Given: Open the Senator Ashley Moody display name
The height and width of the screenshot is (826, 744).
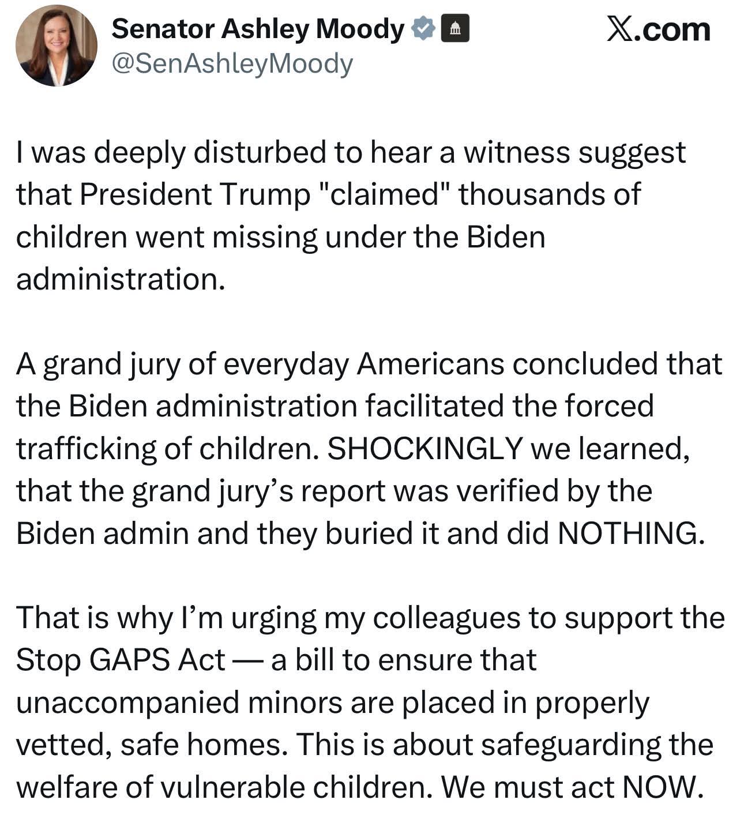Looking at the screenshot, I should point(258,29).
